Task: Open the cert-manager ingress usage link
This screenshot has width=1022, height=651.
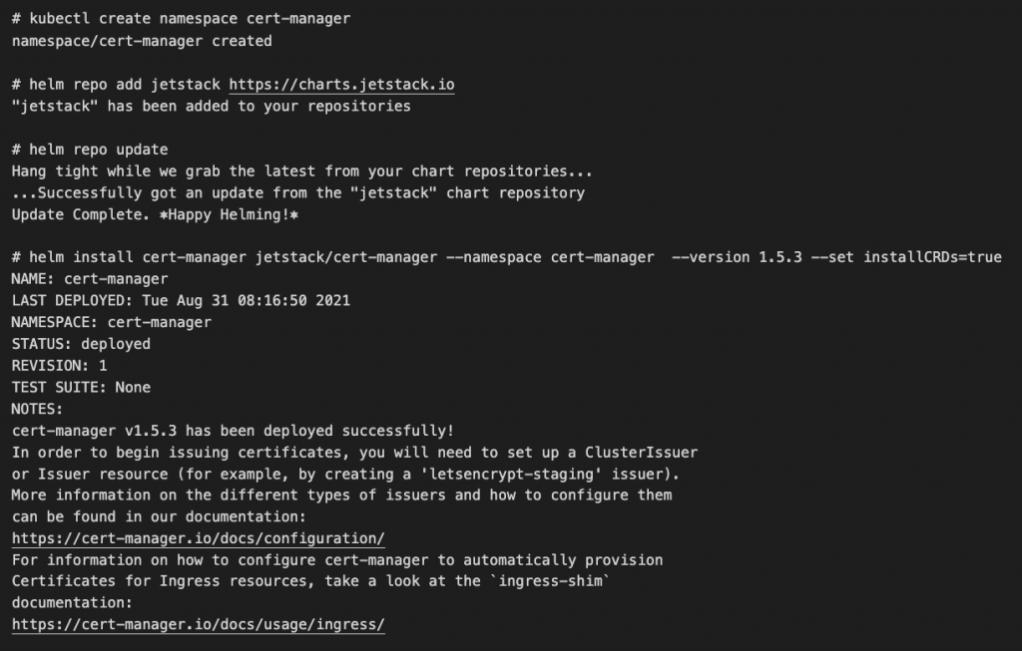Action: [198, 624]
